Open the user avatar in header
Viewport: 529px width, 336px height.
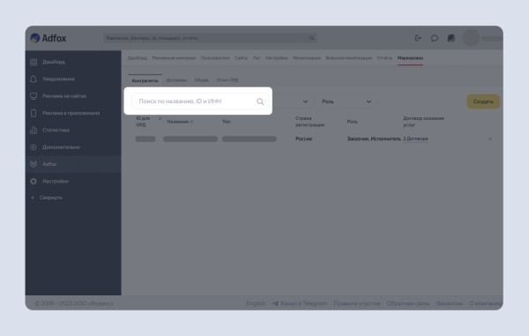tap(471, 38)
